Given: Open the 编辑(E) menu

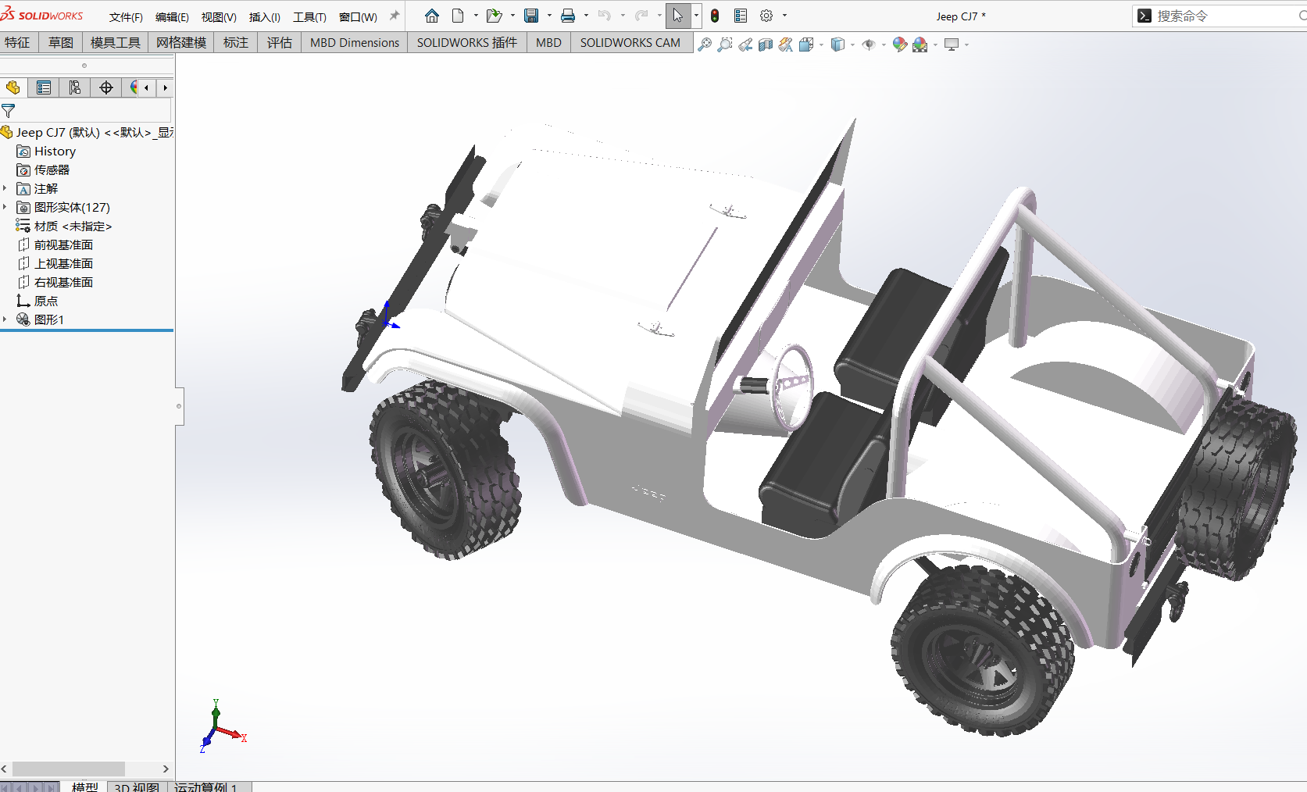Looking at the screenshot, I should point(172,16).
